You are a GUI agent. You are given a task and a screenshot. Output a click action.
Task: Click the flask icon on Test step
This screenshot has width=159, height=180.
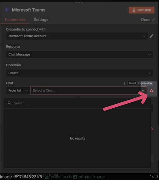click(134, 10)
